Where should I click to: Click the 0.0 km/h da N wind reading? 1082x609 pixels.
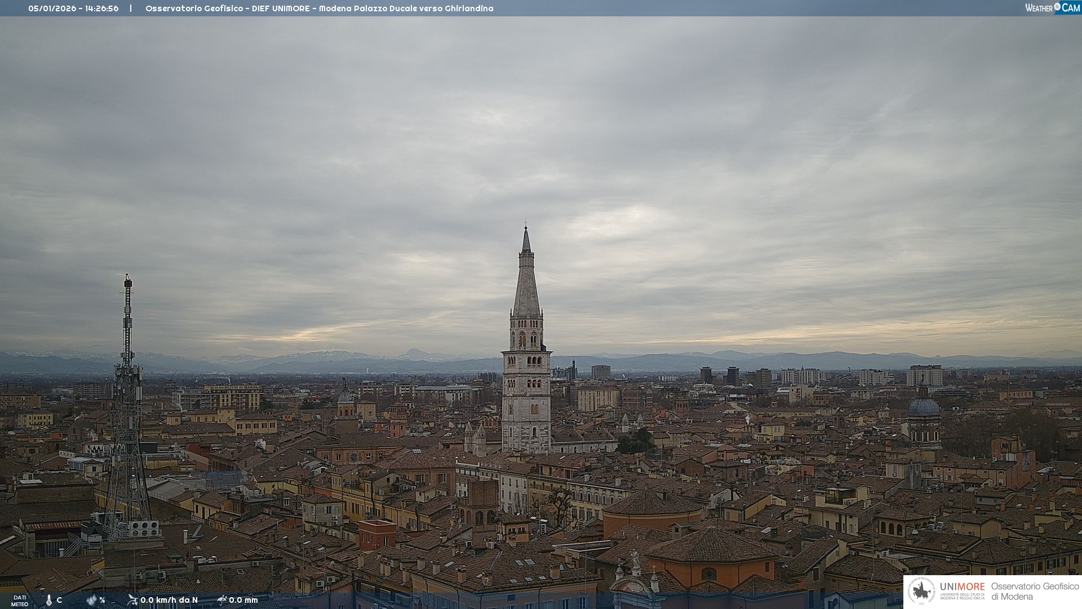click(x=169, y=600)
